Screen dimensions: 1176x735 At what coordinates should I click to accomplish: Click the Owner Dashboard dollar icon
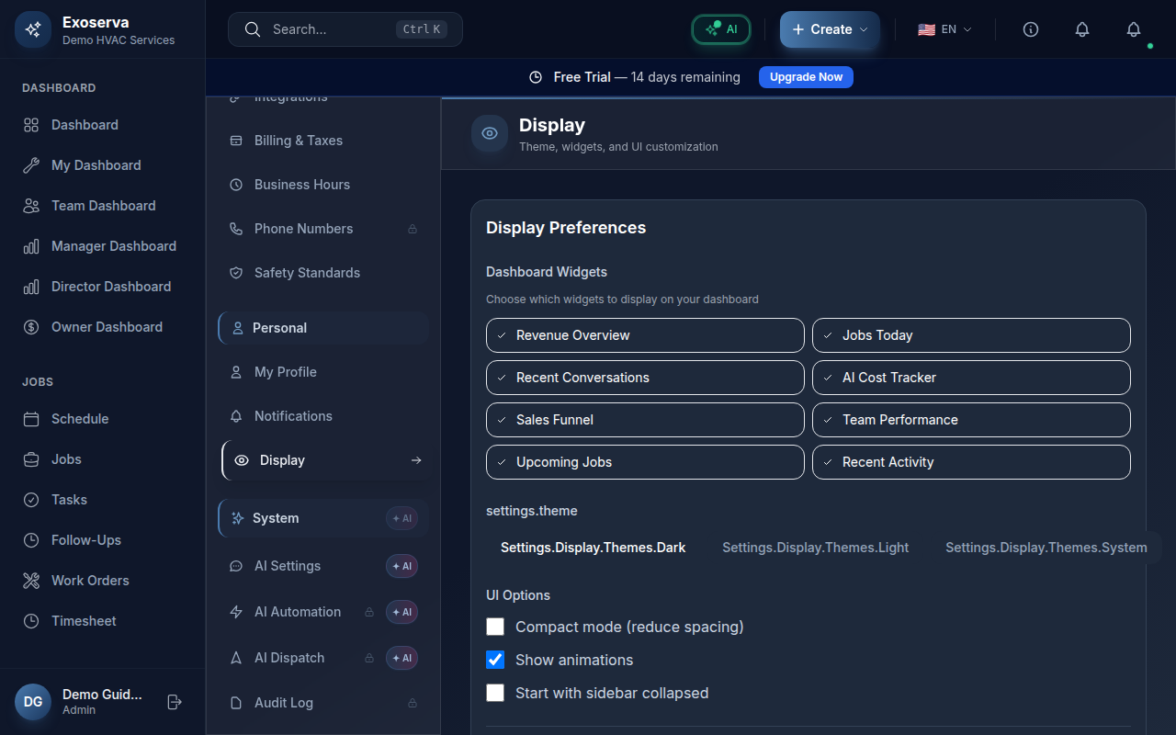click(31, 327)
